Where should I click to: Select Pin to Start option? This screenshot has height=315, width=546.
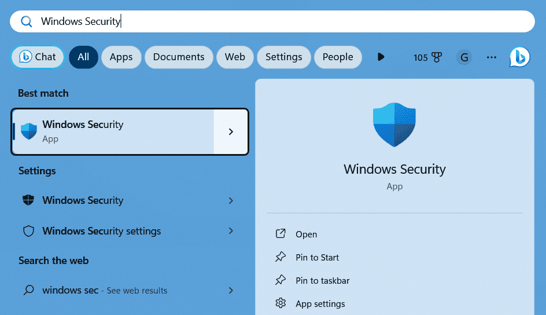coord(317,258)
